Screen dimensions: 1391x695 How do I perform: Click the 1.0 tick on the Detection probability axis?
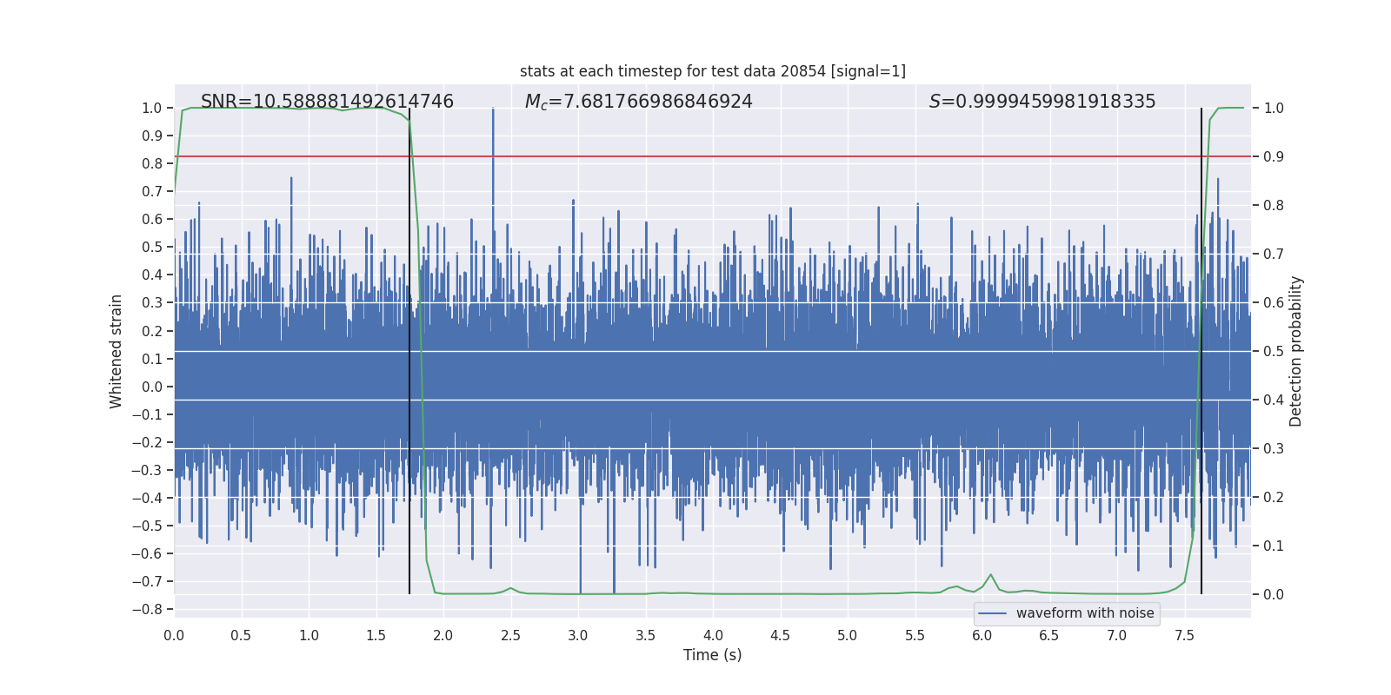click(1274, 109)
